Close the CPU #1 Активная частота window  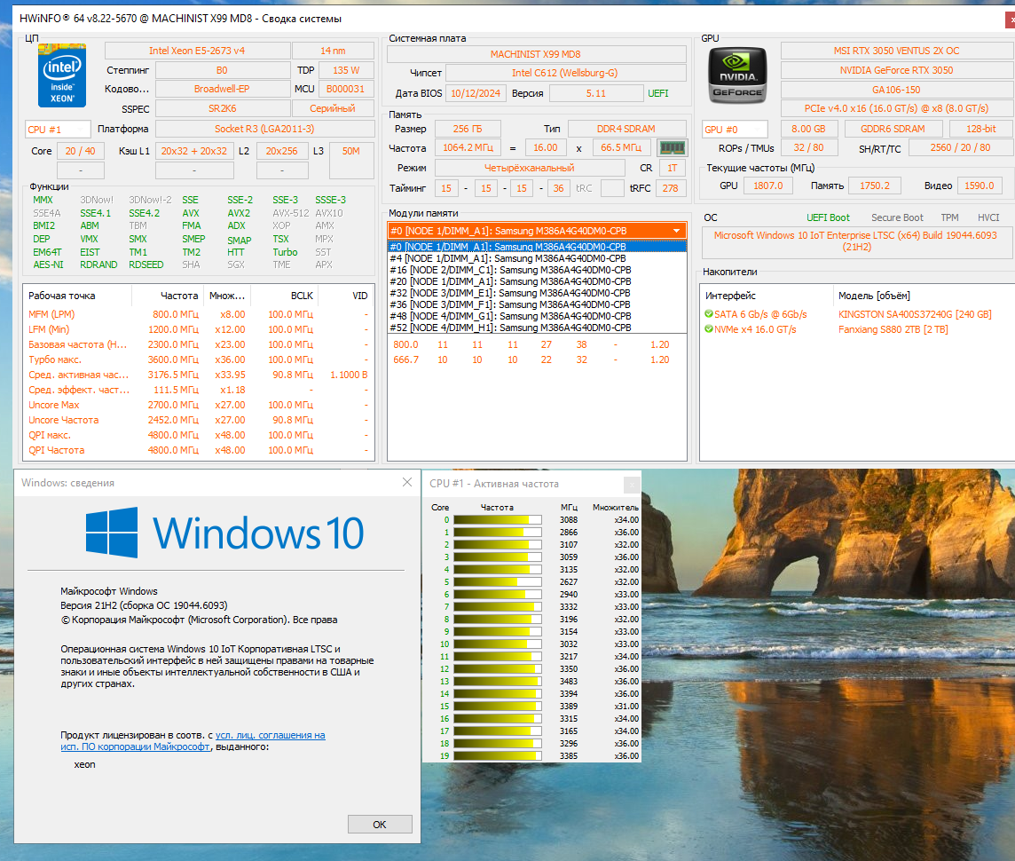pos(632,484)
